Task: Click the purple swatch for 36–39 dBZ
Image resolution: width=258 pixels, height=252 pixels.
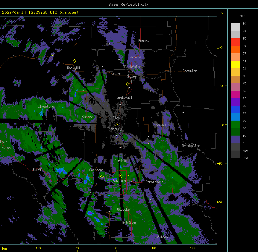Action: click(235, 102)
